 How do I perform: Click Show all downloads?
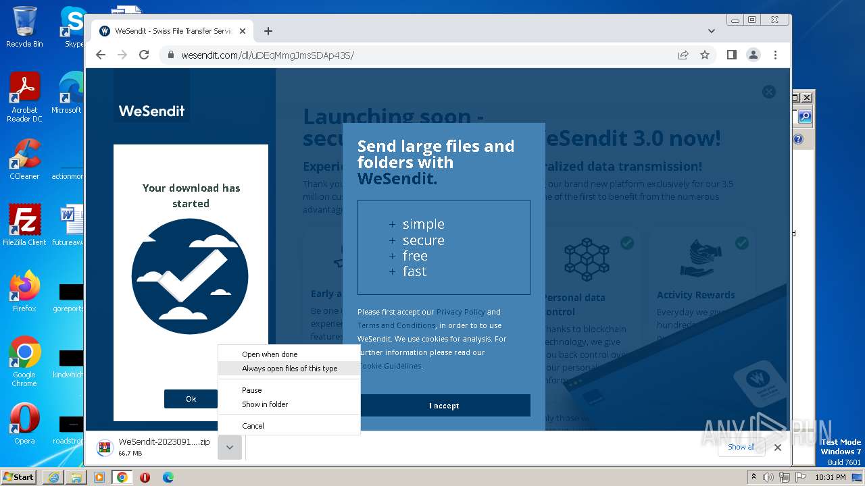[x=741, y=447]
